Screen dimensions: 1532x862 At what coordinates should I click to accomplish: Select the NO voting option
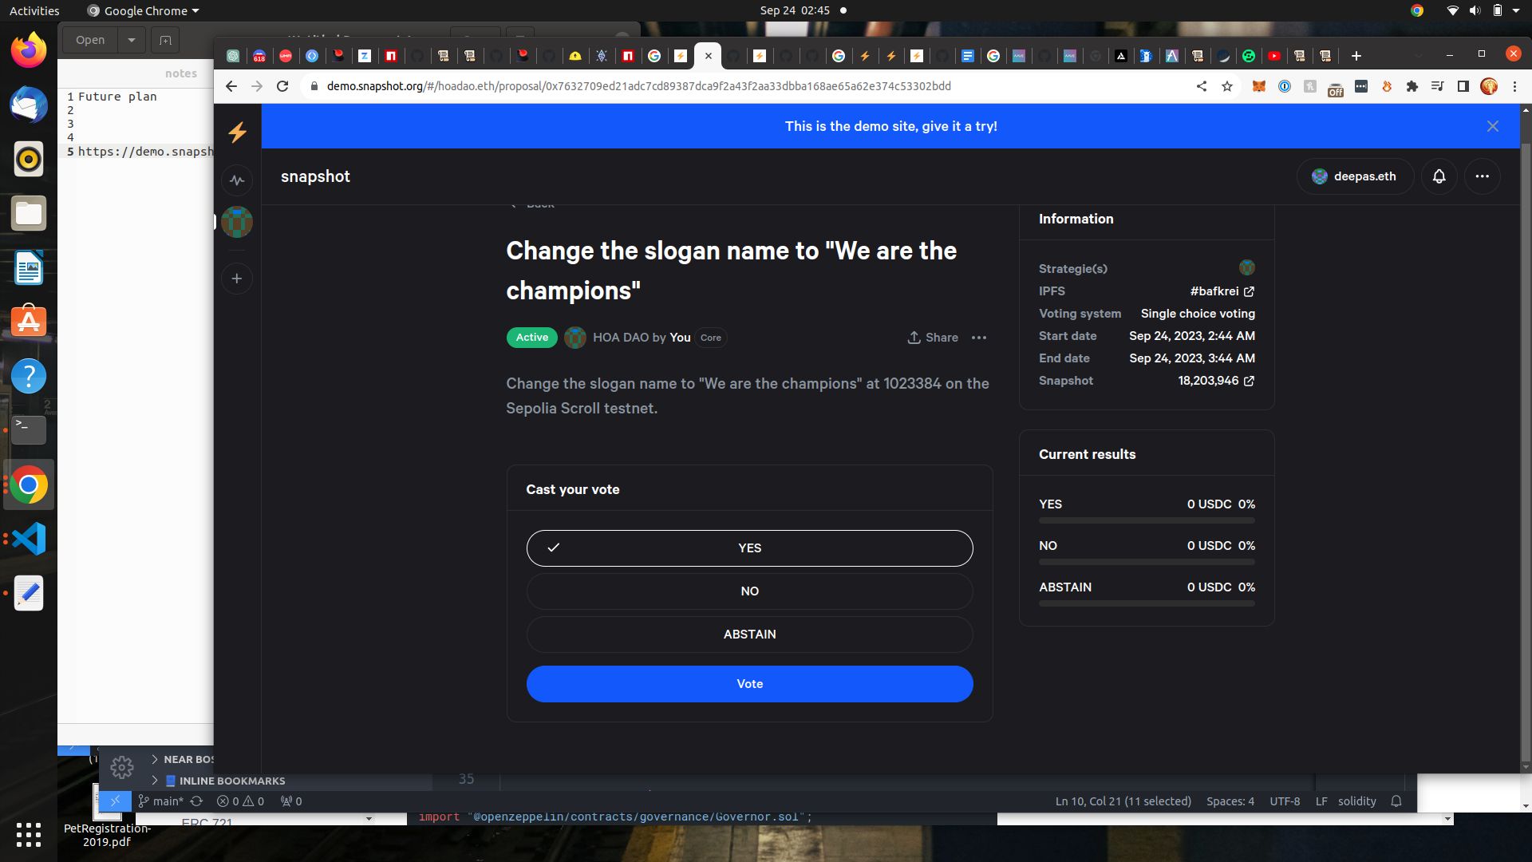tap(749, 591)
